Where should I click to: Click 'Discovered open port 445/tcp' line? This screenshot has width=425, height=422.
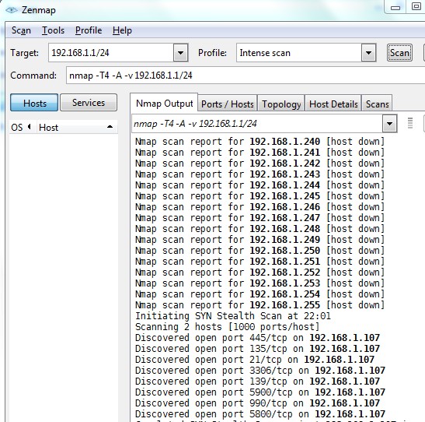(x=257, y=338)
